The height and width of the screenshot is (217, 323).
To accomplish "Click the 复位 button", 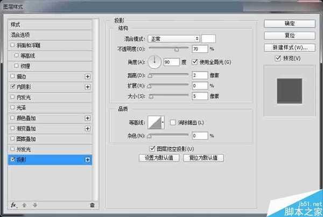I will tap(290, 36).
